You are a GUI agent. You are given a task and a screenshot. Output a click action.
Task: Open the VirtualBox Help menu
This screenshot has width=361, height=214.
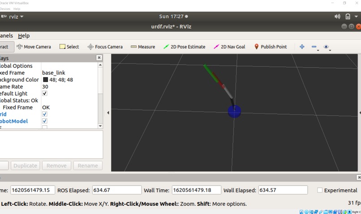coord(17,9)
